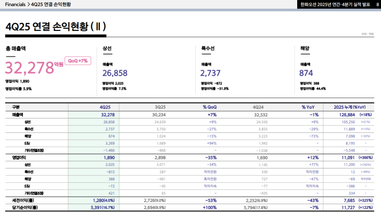The height and width of the screenshot is (212, 381).
Task: Click the 한화오션 2025년 실적 발표 header bar
Action: (331, 4)
